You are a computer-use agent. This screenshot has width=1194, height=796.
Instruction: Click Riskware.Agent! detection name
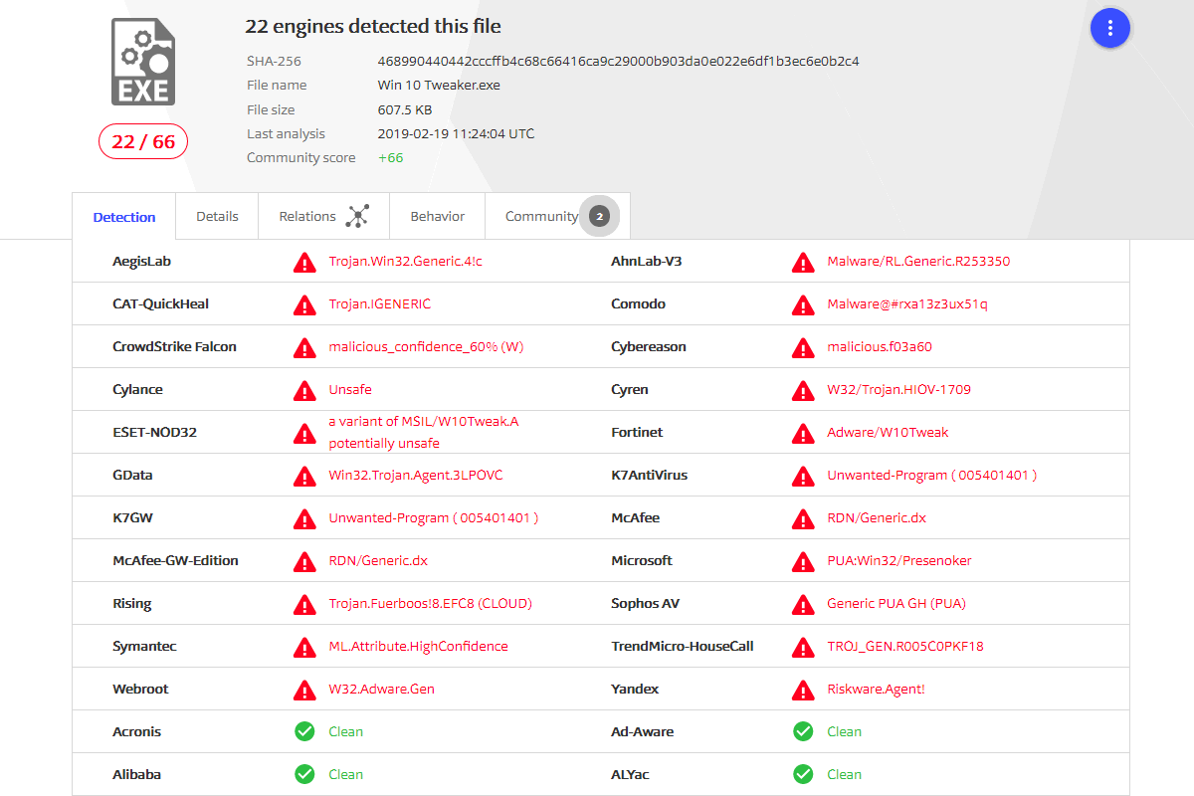877,690
